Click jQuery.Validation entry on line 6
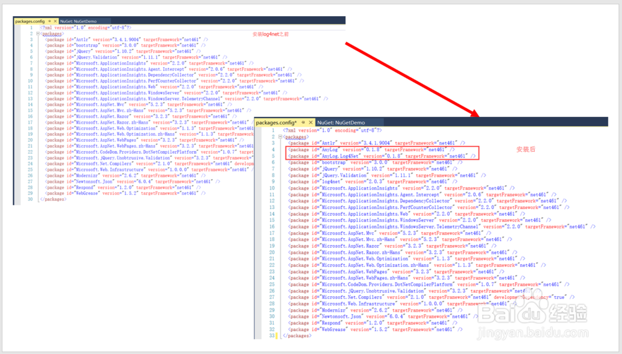This screenshot has width=622, height=354. coord(136,57)
